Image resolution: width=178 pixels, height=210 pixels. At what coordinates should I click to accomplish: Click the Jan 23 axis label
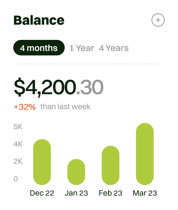pyautogui.click(x=76, y=193)
